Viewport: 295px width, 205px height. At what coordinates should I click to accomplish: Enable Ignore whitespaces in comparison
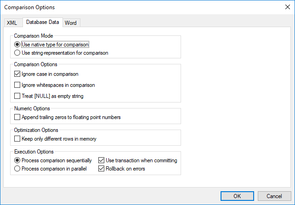pyautogui.click(x=17, y=85)
